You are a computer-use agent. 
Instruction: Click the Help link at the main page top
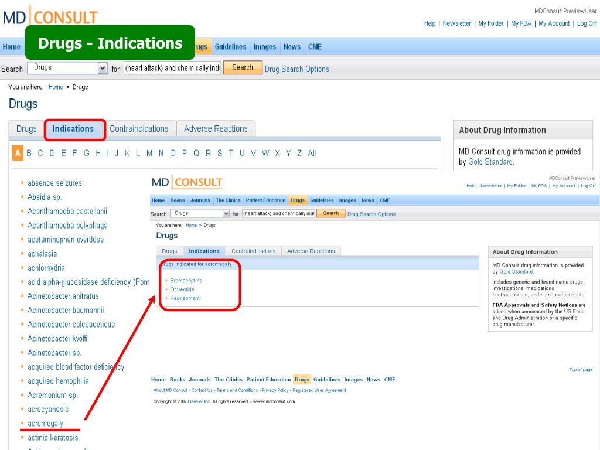pos(429,23)
